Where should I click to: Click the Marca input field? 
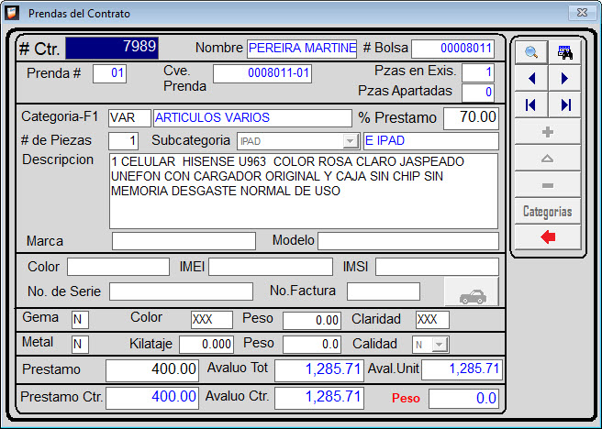(x=184, y=241)
